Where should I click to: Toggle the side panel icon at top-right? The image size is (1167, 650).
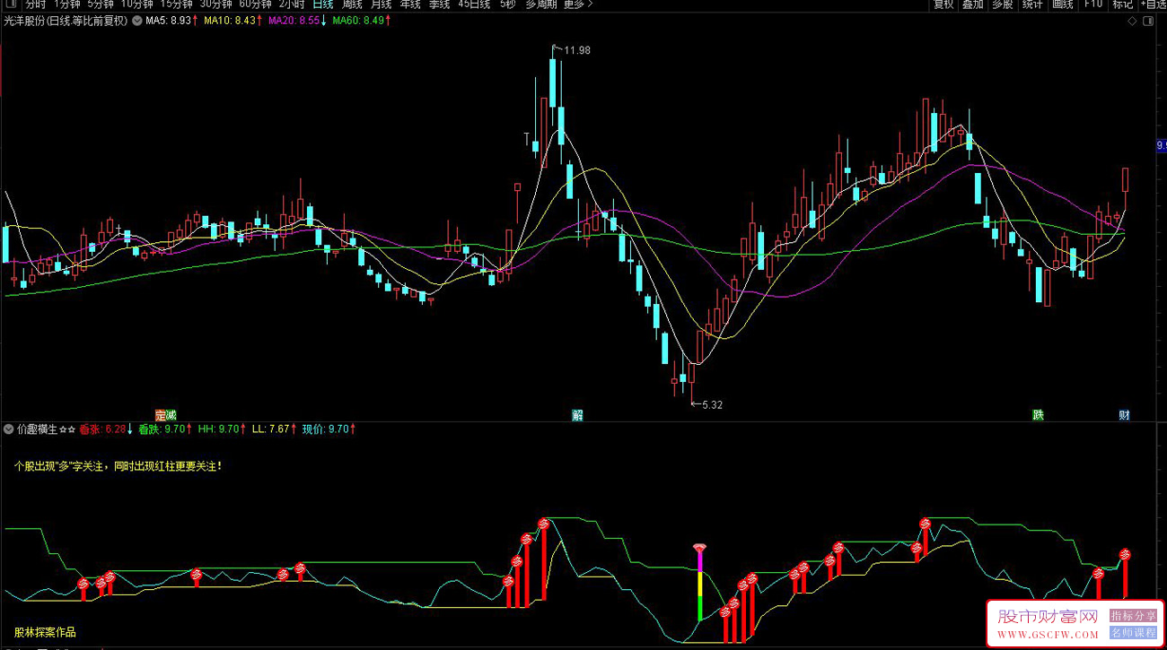[x=1149, y=21]
